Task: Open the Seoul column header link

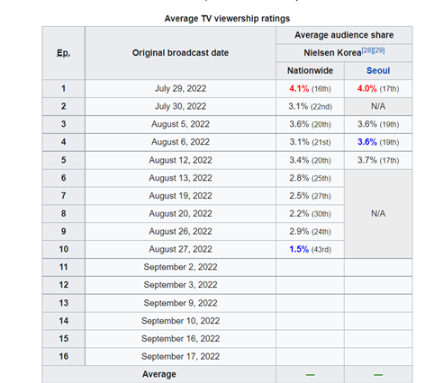Action: click(x=378, y=71)
